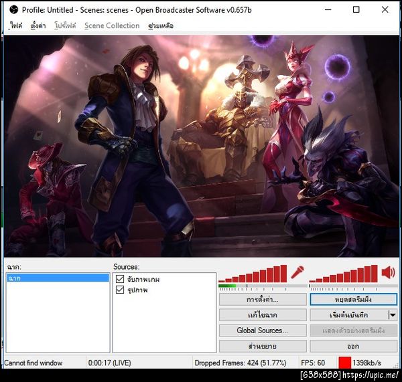Select จับภาพเกม source label

pos(143,279)
